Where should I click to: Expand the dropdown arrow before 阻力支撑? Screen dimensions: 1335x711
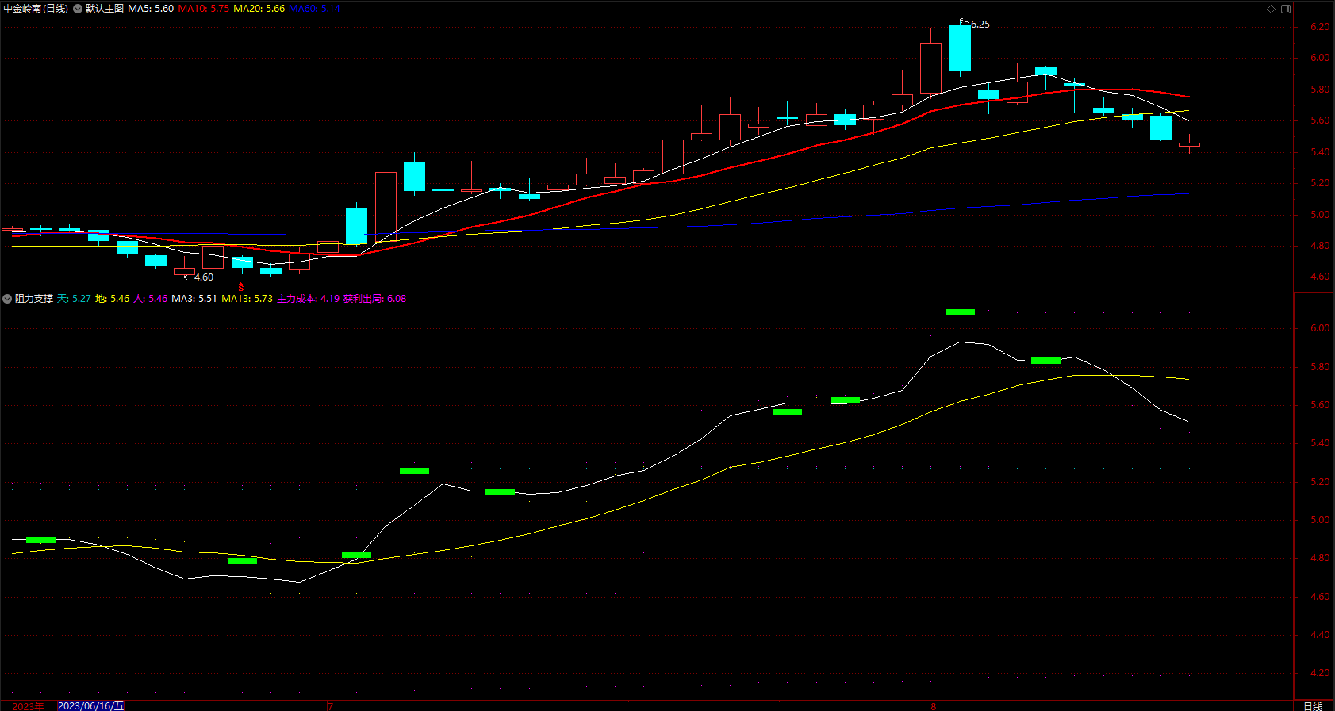pyautogui.click(x=7, y=299)
